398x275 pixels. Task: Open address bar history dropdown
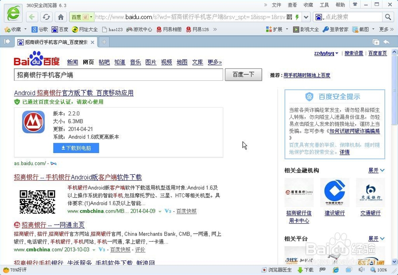coord(306,17)
